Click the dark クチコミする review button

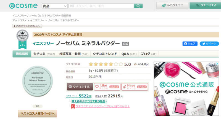coord(80,87)
